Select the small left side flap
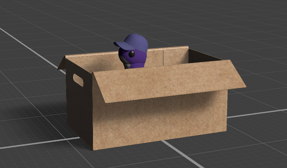 [62, 63]
